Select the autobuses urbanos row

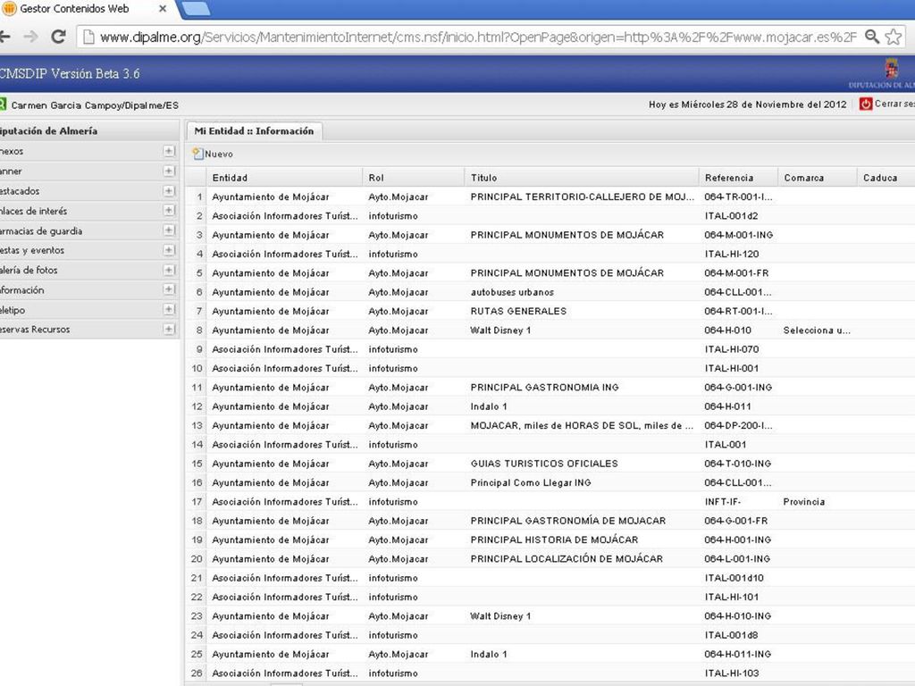550,292
